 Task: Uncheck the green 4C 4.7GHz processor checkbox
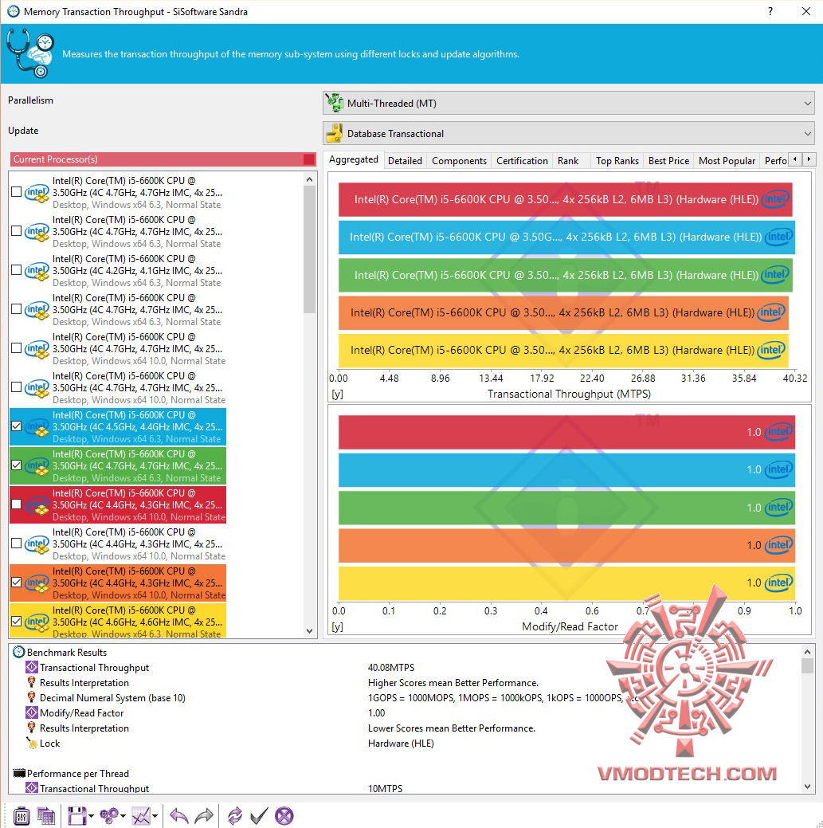pyautogui.click(x=17, y=465)
